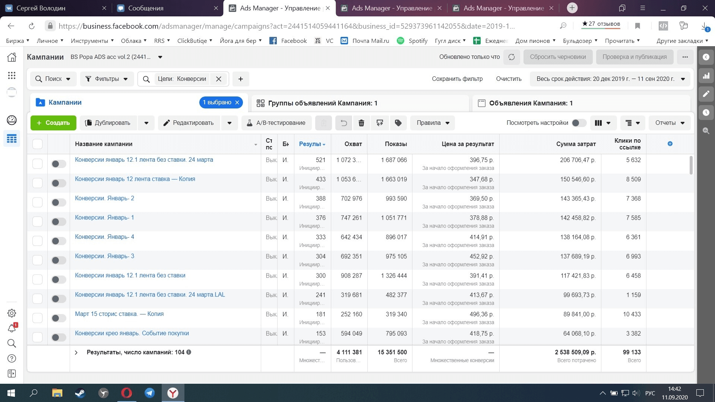The height and width of the screenshot is (402, 715).
Task: Open the Правила dropdown
Action: (x=433, y=123)
